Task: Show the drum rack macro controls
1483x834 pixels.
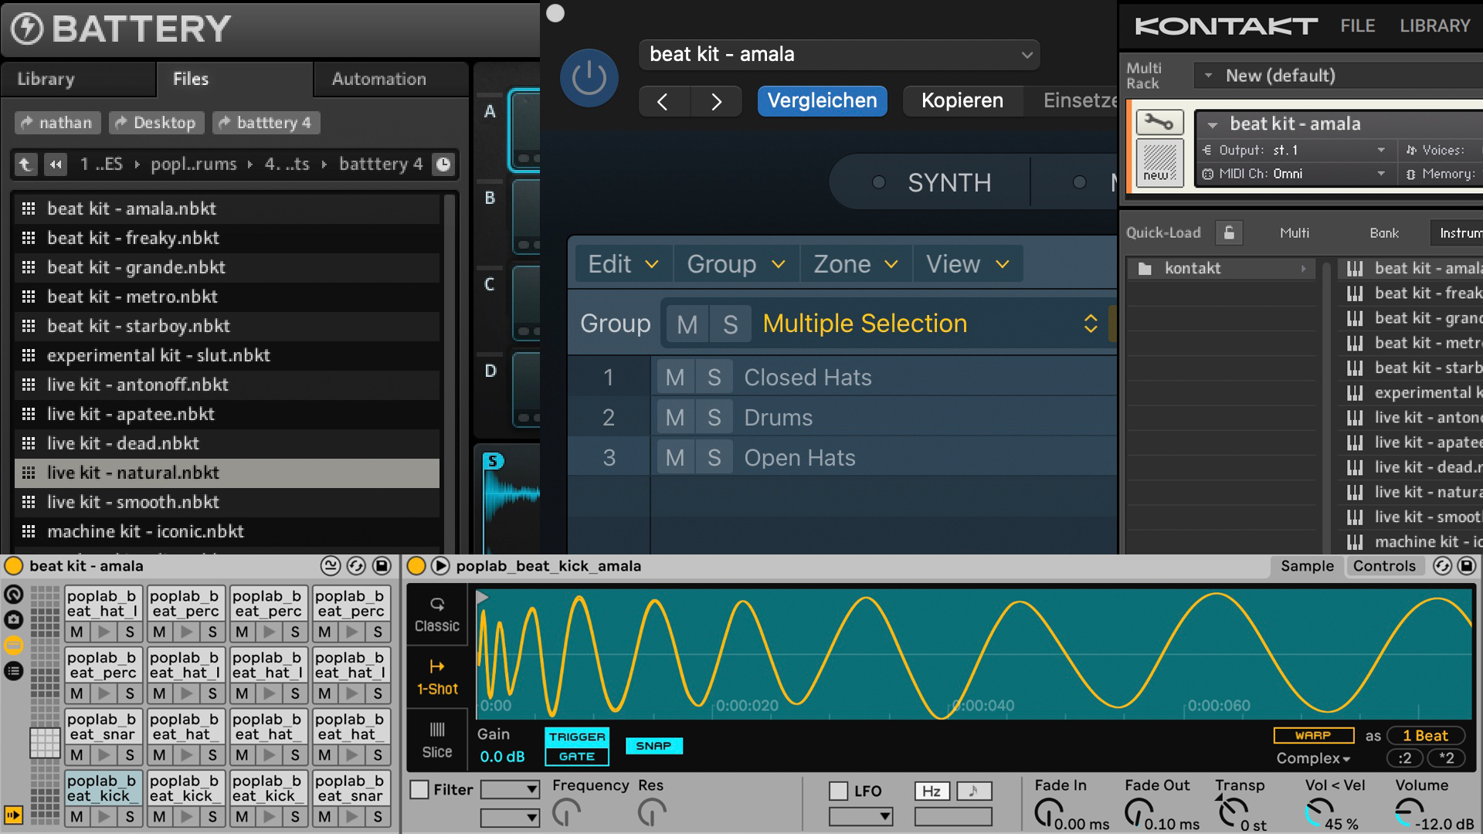Action: click(x=14, y=595)
